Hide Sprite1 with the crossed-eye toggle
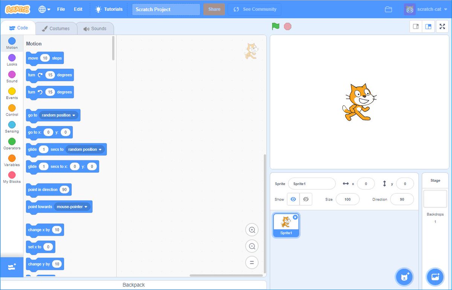This screenshot has height=290, width=452. coord(306,199)
